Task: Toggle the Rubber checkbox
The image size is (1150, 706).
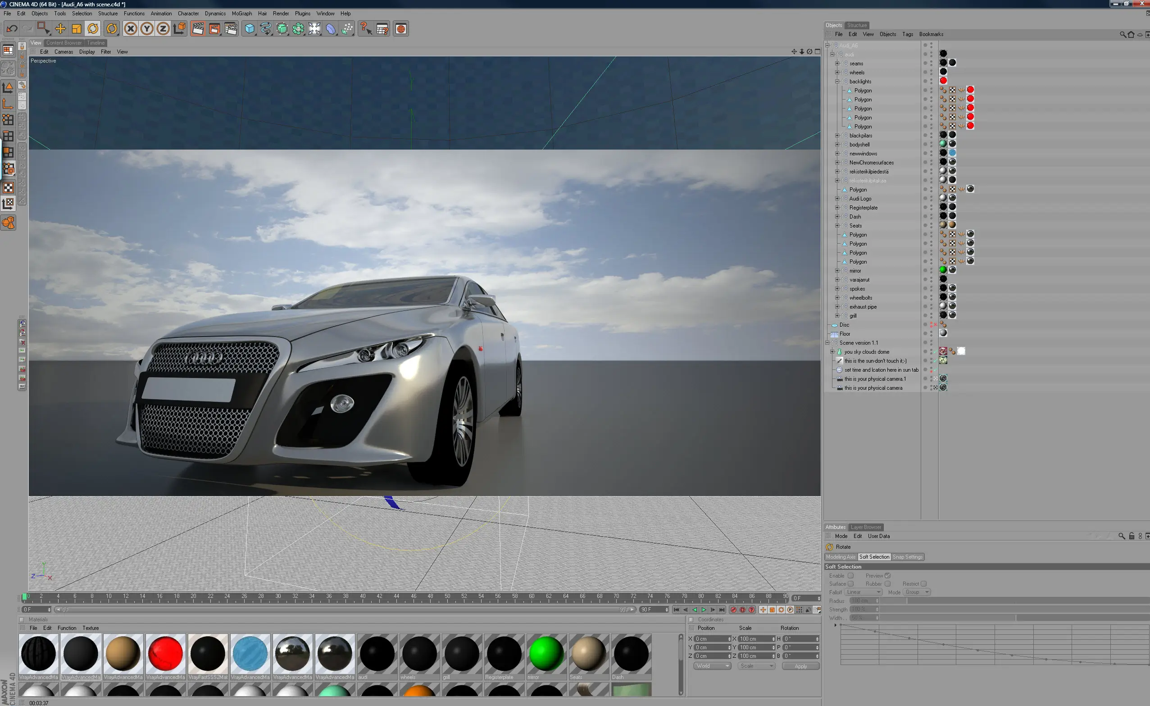Action: click(888, 584)
